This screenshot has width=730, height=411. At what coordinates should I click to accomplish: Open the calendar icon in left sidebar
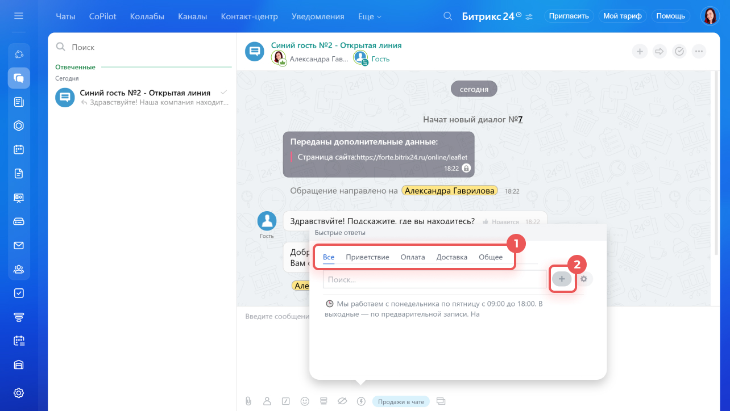(19, 150)
